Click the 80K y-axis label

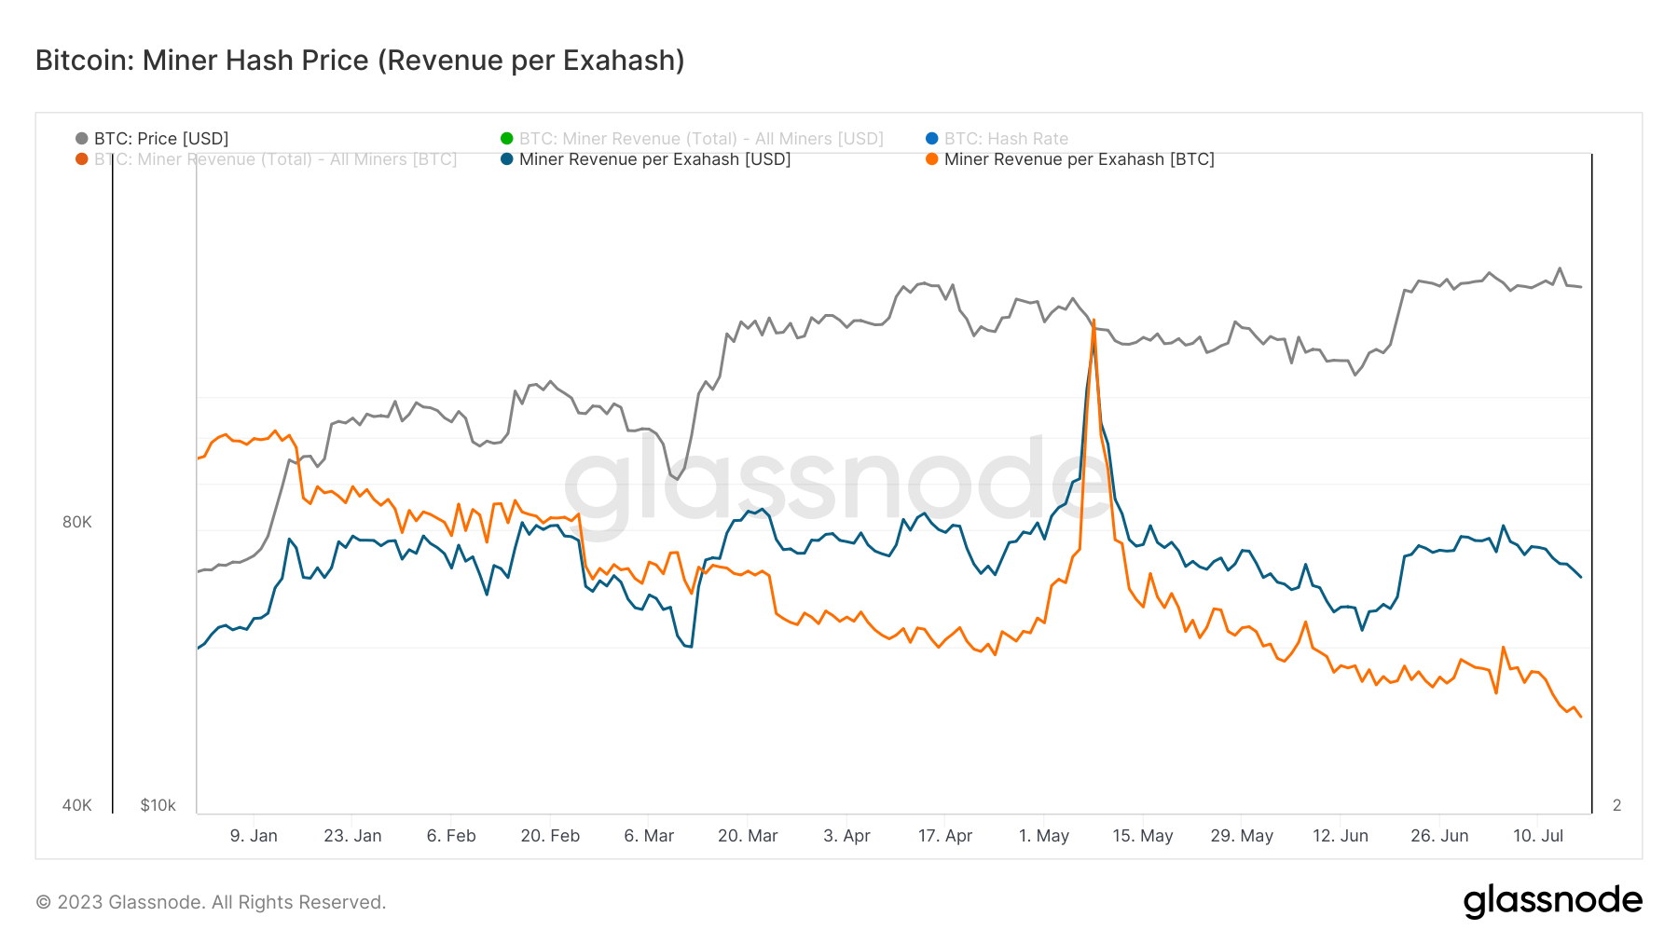pyautogui.click(x=77, y=522)
